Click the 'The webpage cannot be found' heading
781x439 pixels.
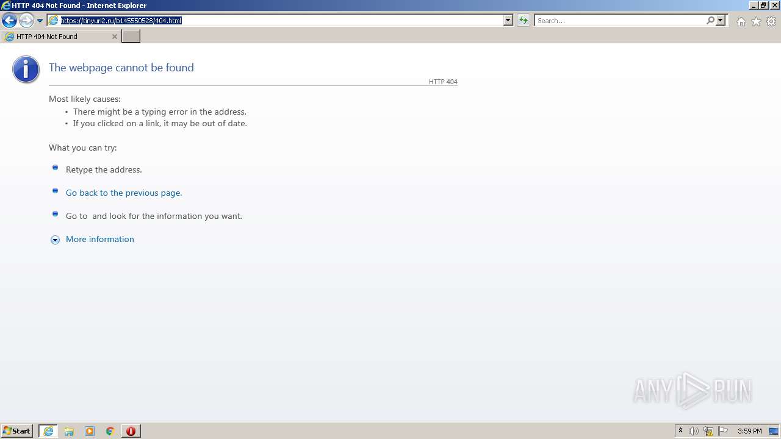[x=121, y=68]
